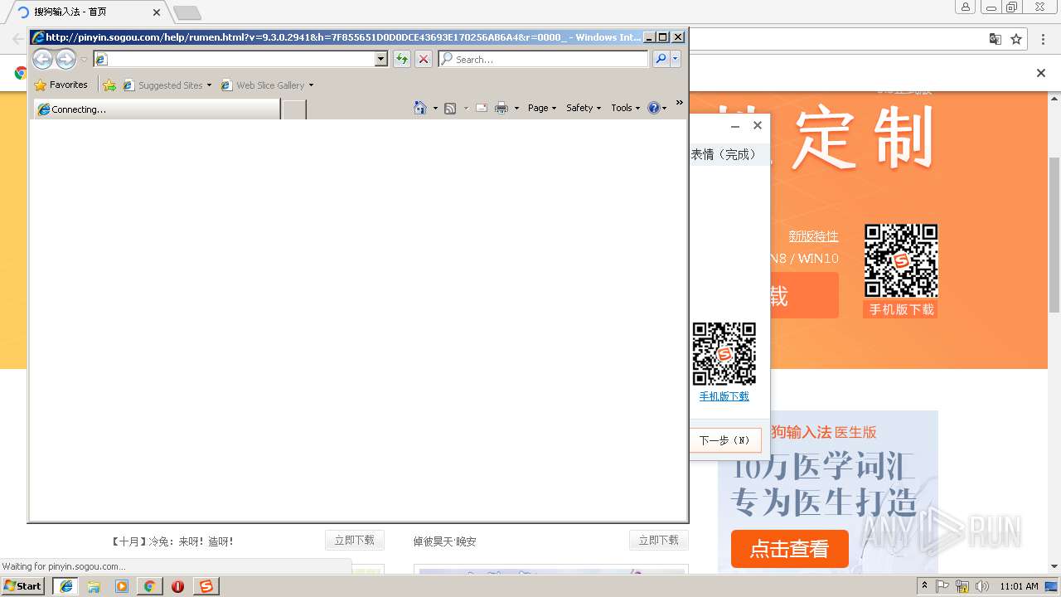The height and width of the screenshot is (597, 1061).
Task: Open the Tools menu
Action: [626, 108]
